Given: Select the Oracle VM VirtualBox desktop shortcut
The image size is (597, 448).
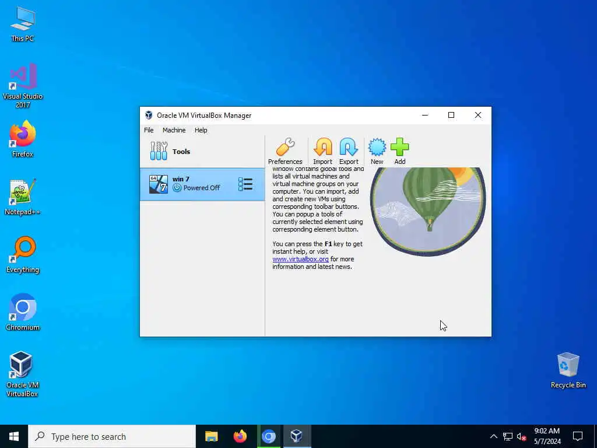Looking at the screenshot, I should click(22, 374).
